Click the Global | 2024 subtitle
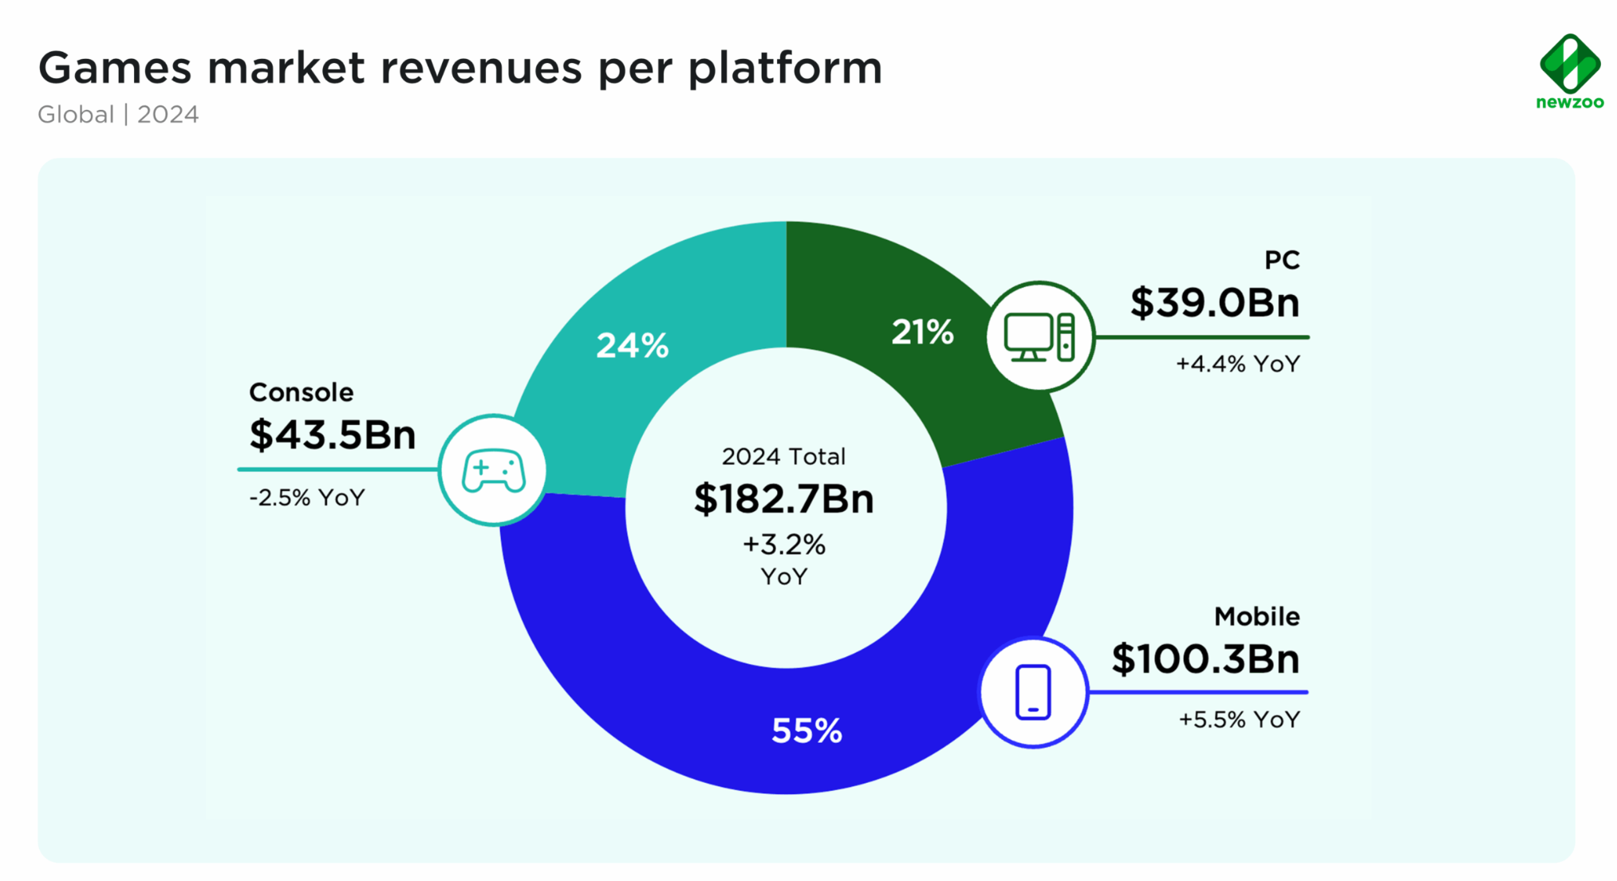Screen dimensions: 1617x881 tap(118, 115)
